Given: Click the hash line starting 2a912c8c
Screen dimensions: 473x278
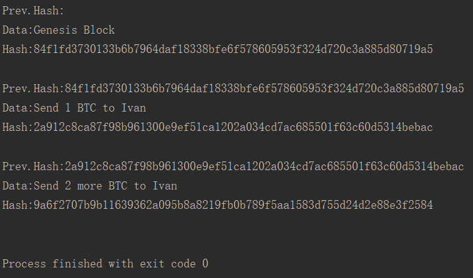Looking at the screenshot, I should 218,127.
